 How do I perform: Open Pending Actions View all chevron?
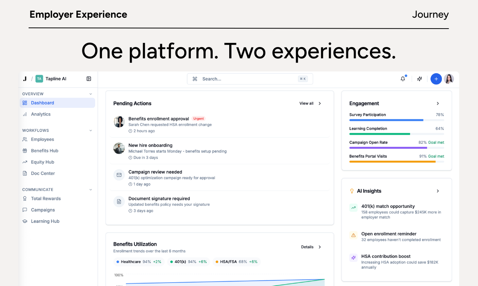tap(320, 103)
